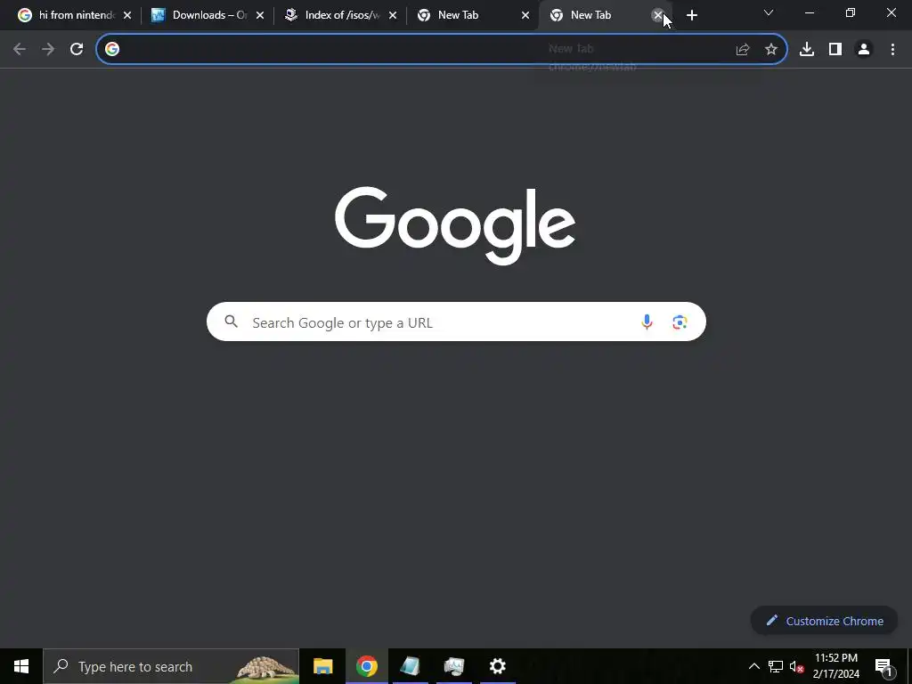Close the first New Tab
Screen dimensions: 912x684
click(525, 15)
